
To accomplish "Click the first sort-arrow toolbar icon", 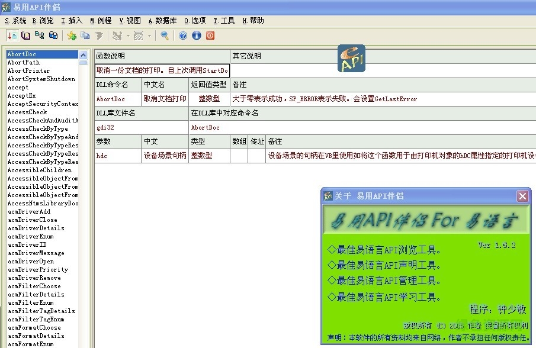I will pyautogui.click(x=12, y=36).
